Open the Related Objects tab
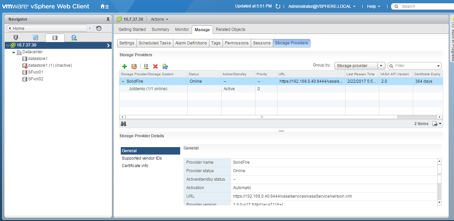This screenshot has height=221, width=454. tap(230, 29)
